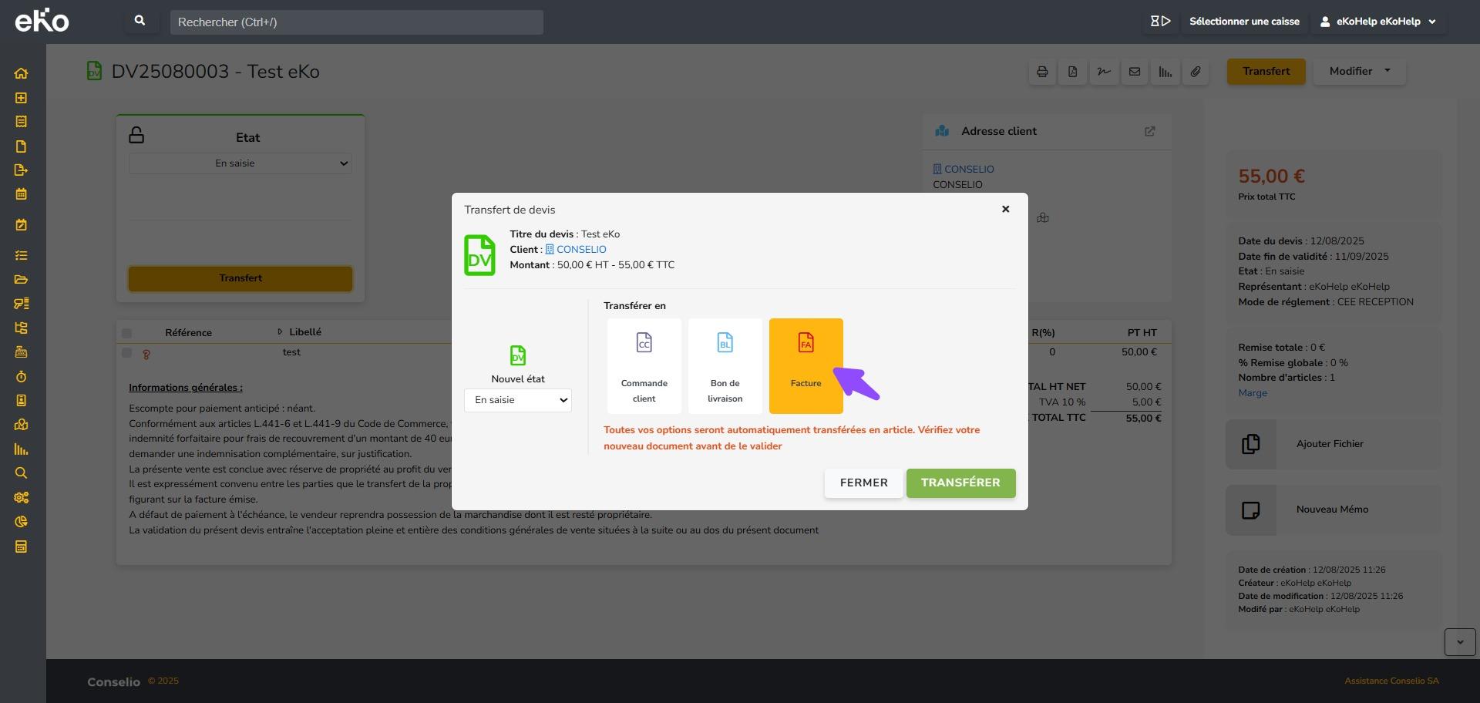Click the magnifier search icon in the top bar

pos(140,22)
